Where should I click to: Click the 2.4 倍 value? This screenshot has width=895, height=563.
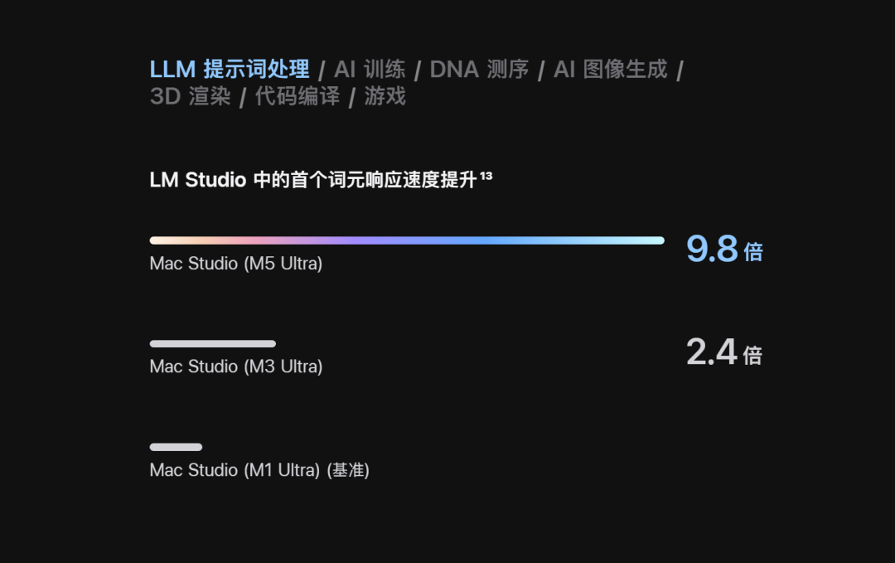(x=724, y=352)
